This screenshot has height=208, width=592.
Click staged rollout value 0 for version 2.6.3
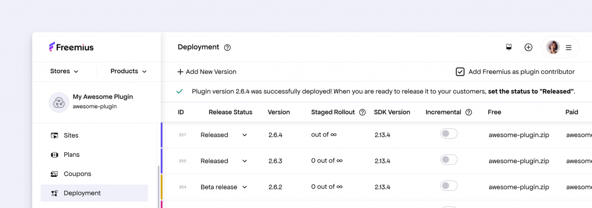[313, 161]
